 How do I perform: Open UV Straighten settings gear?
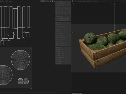pos(70,35)
